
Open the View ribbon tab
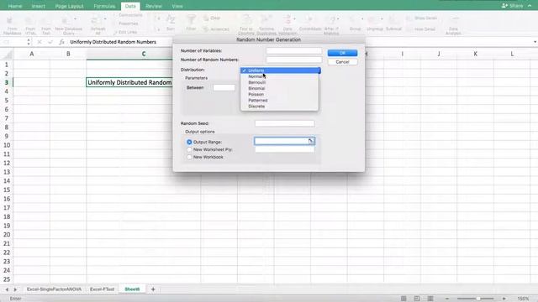(x=177, y=6)
